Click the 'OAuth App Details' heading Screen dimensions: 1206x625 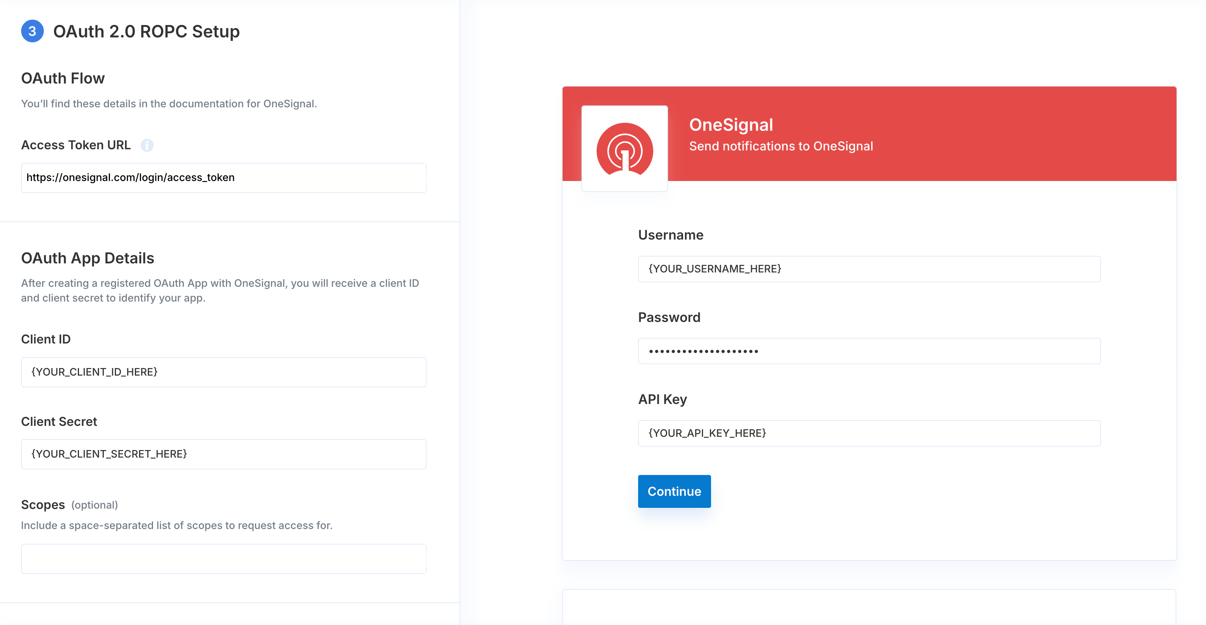[88, 258]
